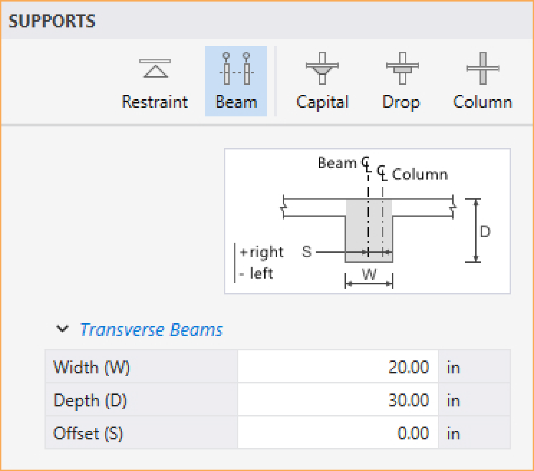Click the Beam label text
Viewport: 534px width, 471px height.
click(x=236, y=102)
